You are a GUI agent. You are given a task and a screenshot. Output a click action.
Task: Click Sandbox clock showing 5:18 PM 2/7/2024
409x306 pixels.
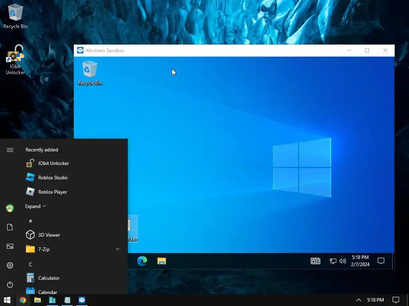(x=360, y=261)
